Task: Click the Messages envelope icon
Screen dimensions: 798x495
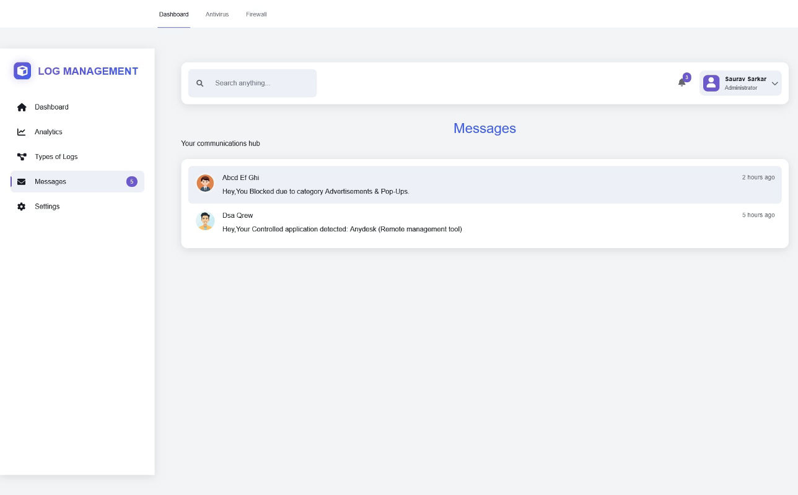Action: tap(22, 182)
